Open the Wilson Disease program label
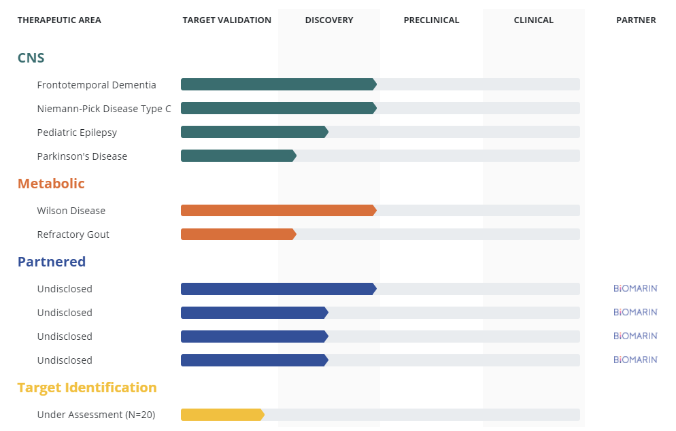676x431 pixels. click(71, 211)
